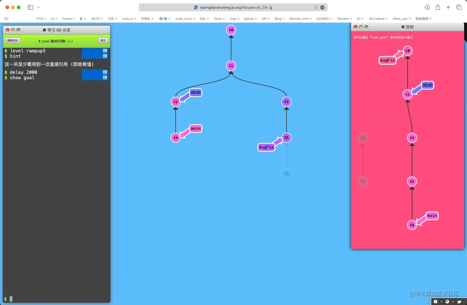Open the downloads icon in Safari toolbar

(x=427, y=7)
